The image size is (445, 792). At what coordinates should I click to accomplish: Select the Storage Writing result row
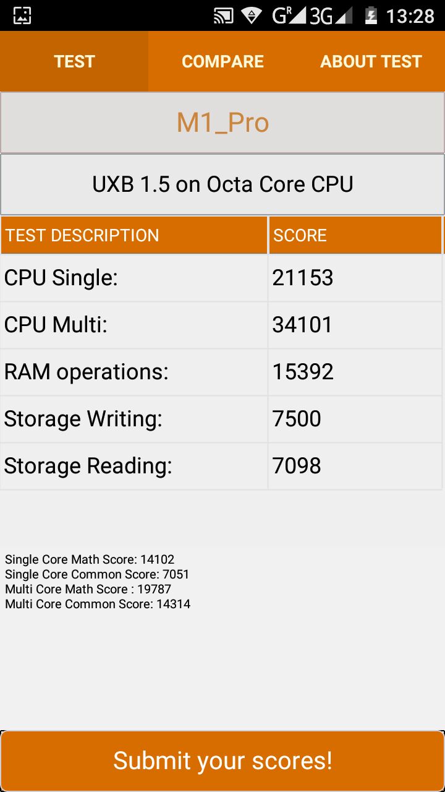pyautogui.click(x=221, y=419)
